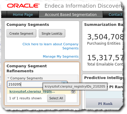This screenshot has width=127, height=114.
Task: Click the search magnifier icon in the segment field
Action: click(64, 83)
